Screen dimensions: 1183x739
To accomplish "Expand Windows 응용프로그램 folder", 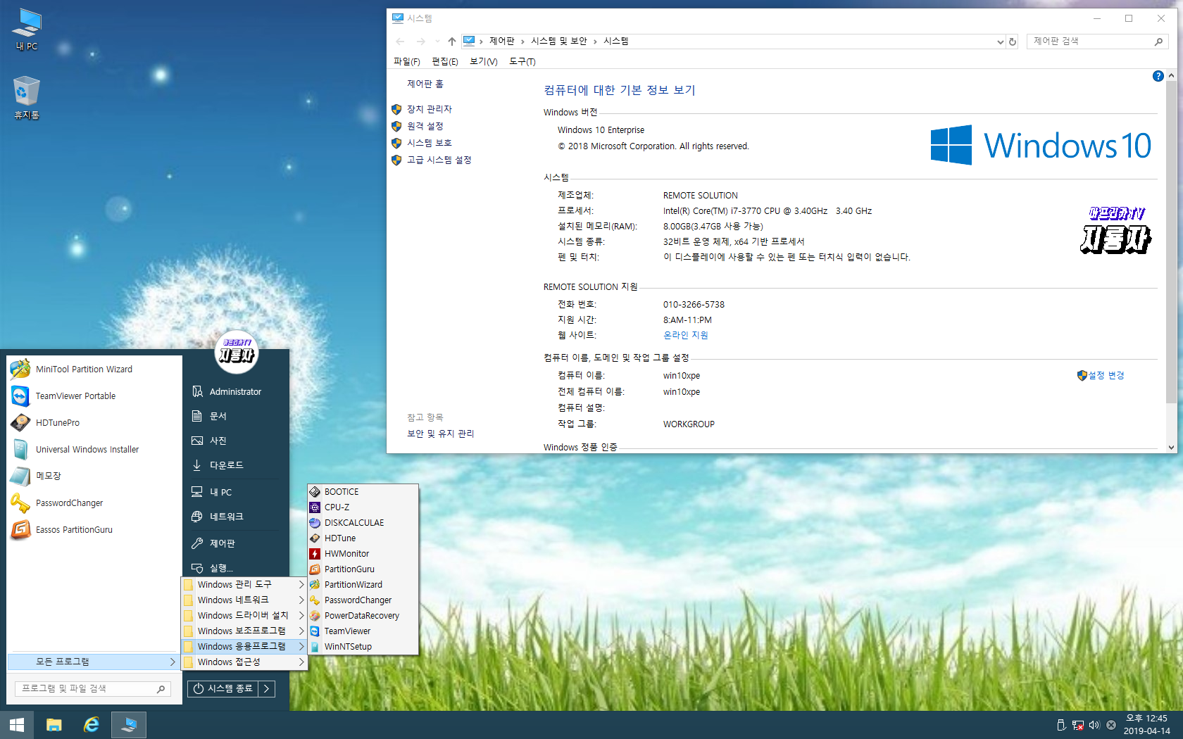I will point(244,646).
